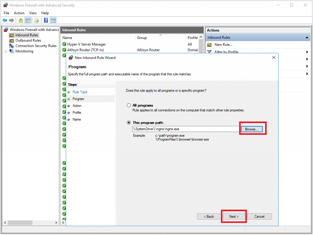Click the console tree horizontal scrollbar thumb
313x235 pixels.
coord(20,222)
